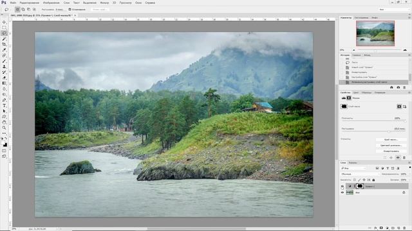Viewport: 412px width, 231px height.
Task: Add layer mask from Layers panel bottom
Action: coord(381,228)
